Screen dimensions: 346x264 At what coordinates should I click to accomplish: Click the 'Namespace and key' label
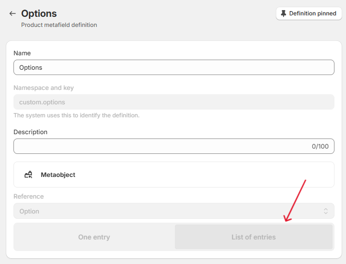coord(43,88)
